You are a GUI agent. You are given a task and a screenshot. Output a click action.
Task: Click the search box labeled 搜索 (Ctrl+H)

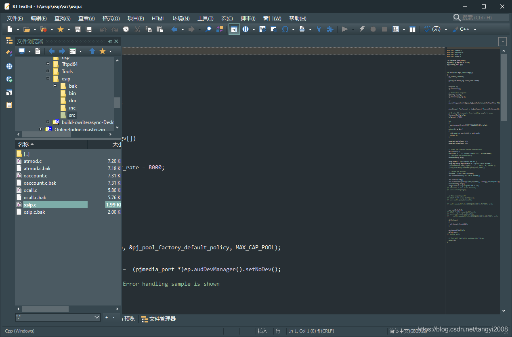(x=481, y=17)
